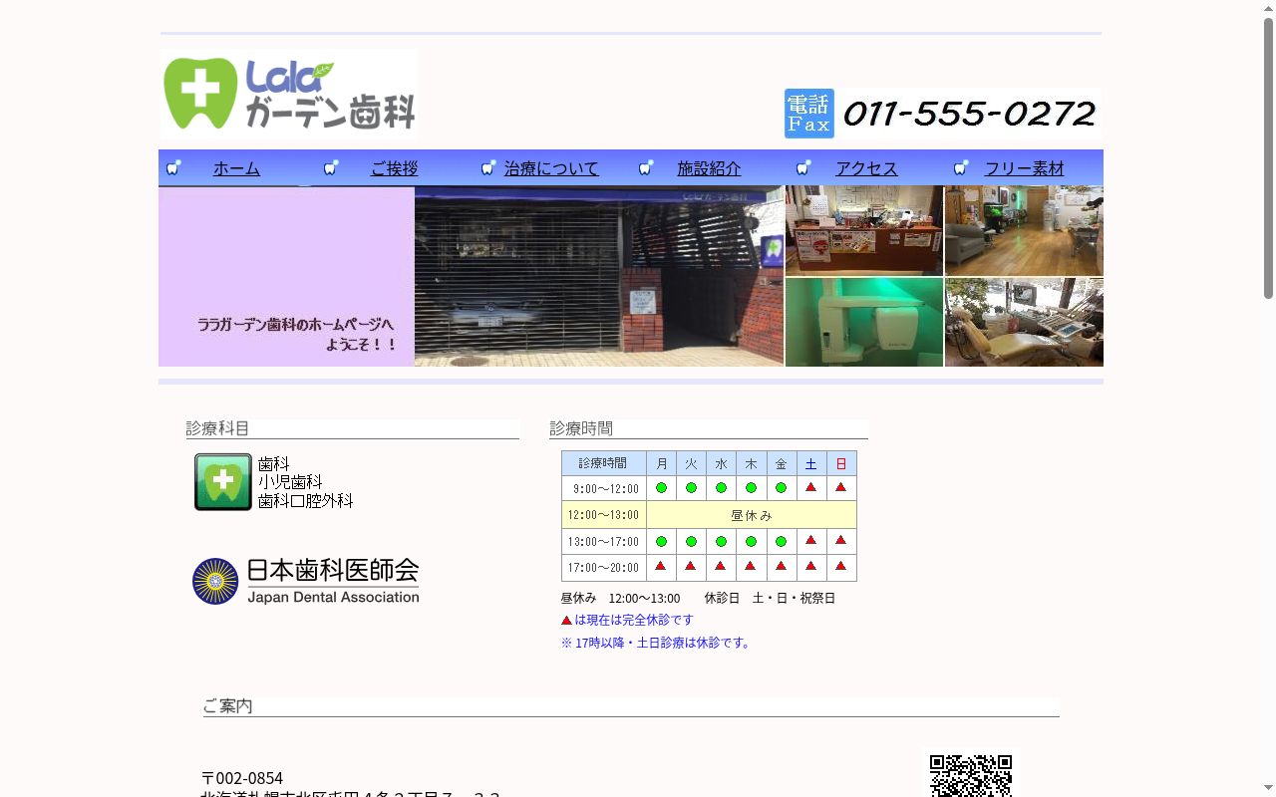Click the red triangle for 土 13:00～17:00

811,540
